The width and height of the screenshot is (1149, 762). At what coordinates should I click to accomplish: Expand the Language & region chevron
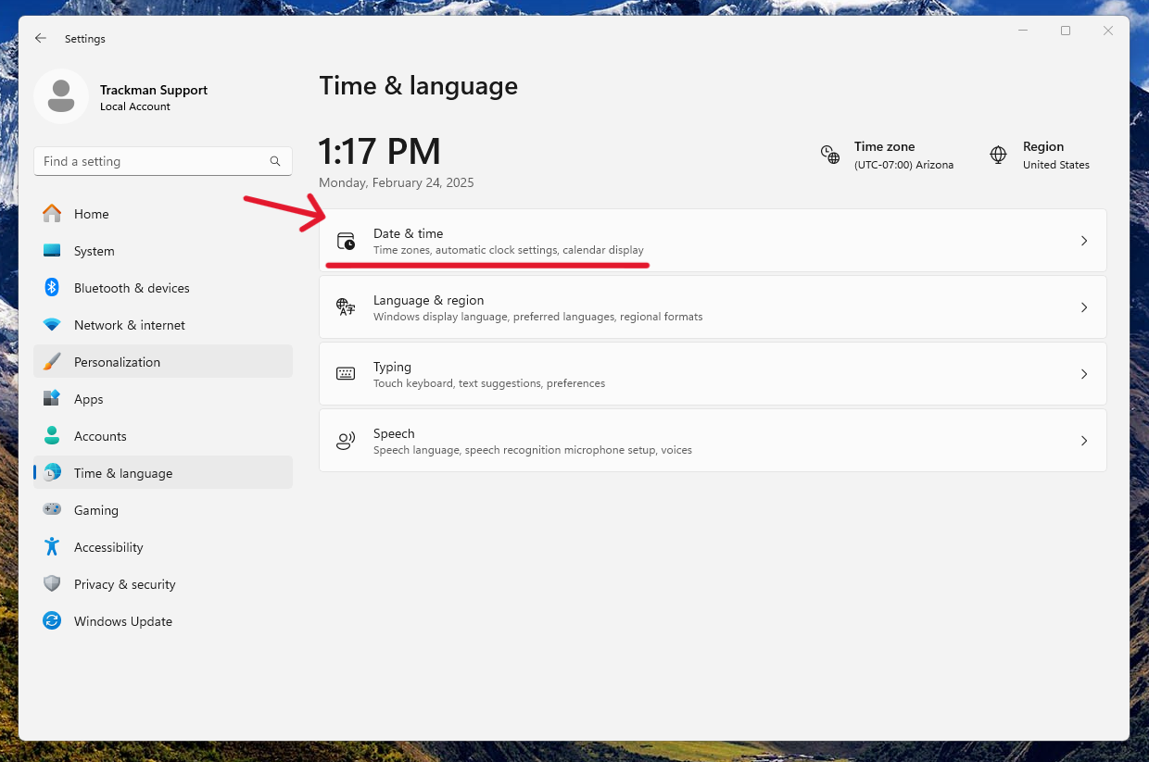[1084, 307]
